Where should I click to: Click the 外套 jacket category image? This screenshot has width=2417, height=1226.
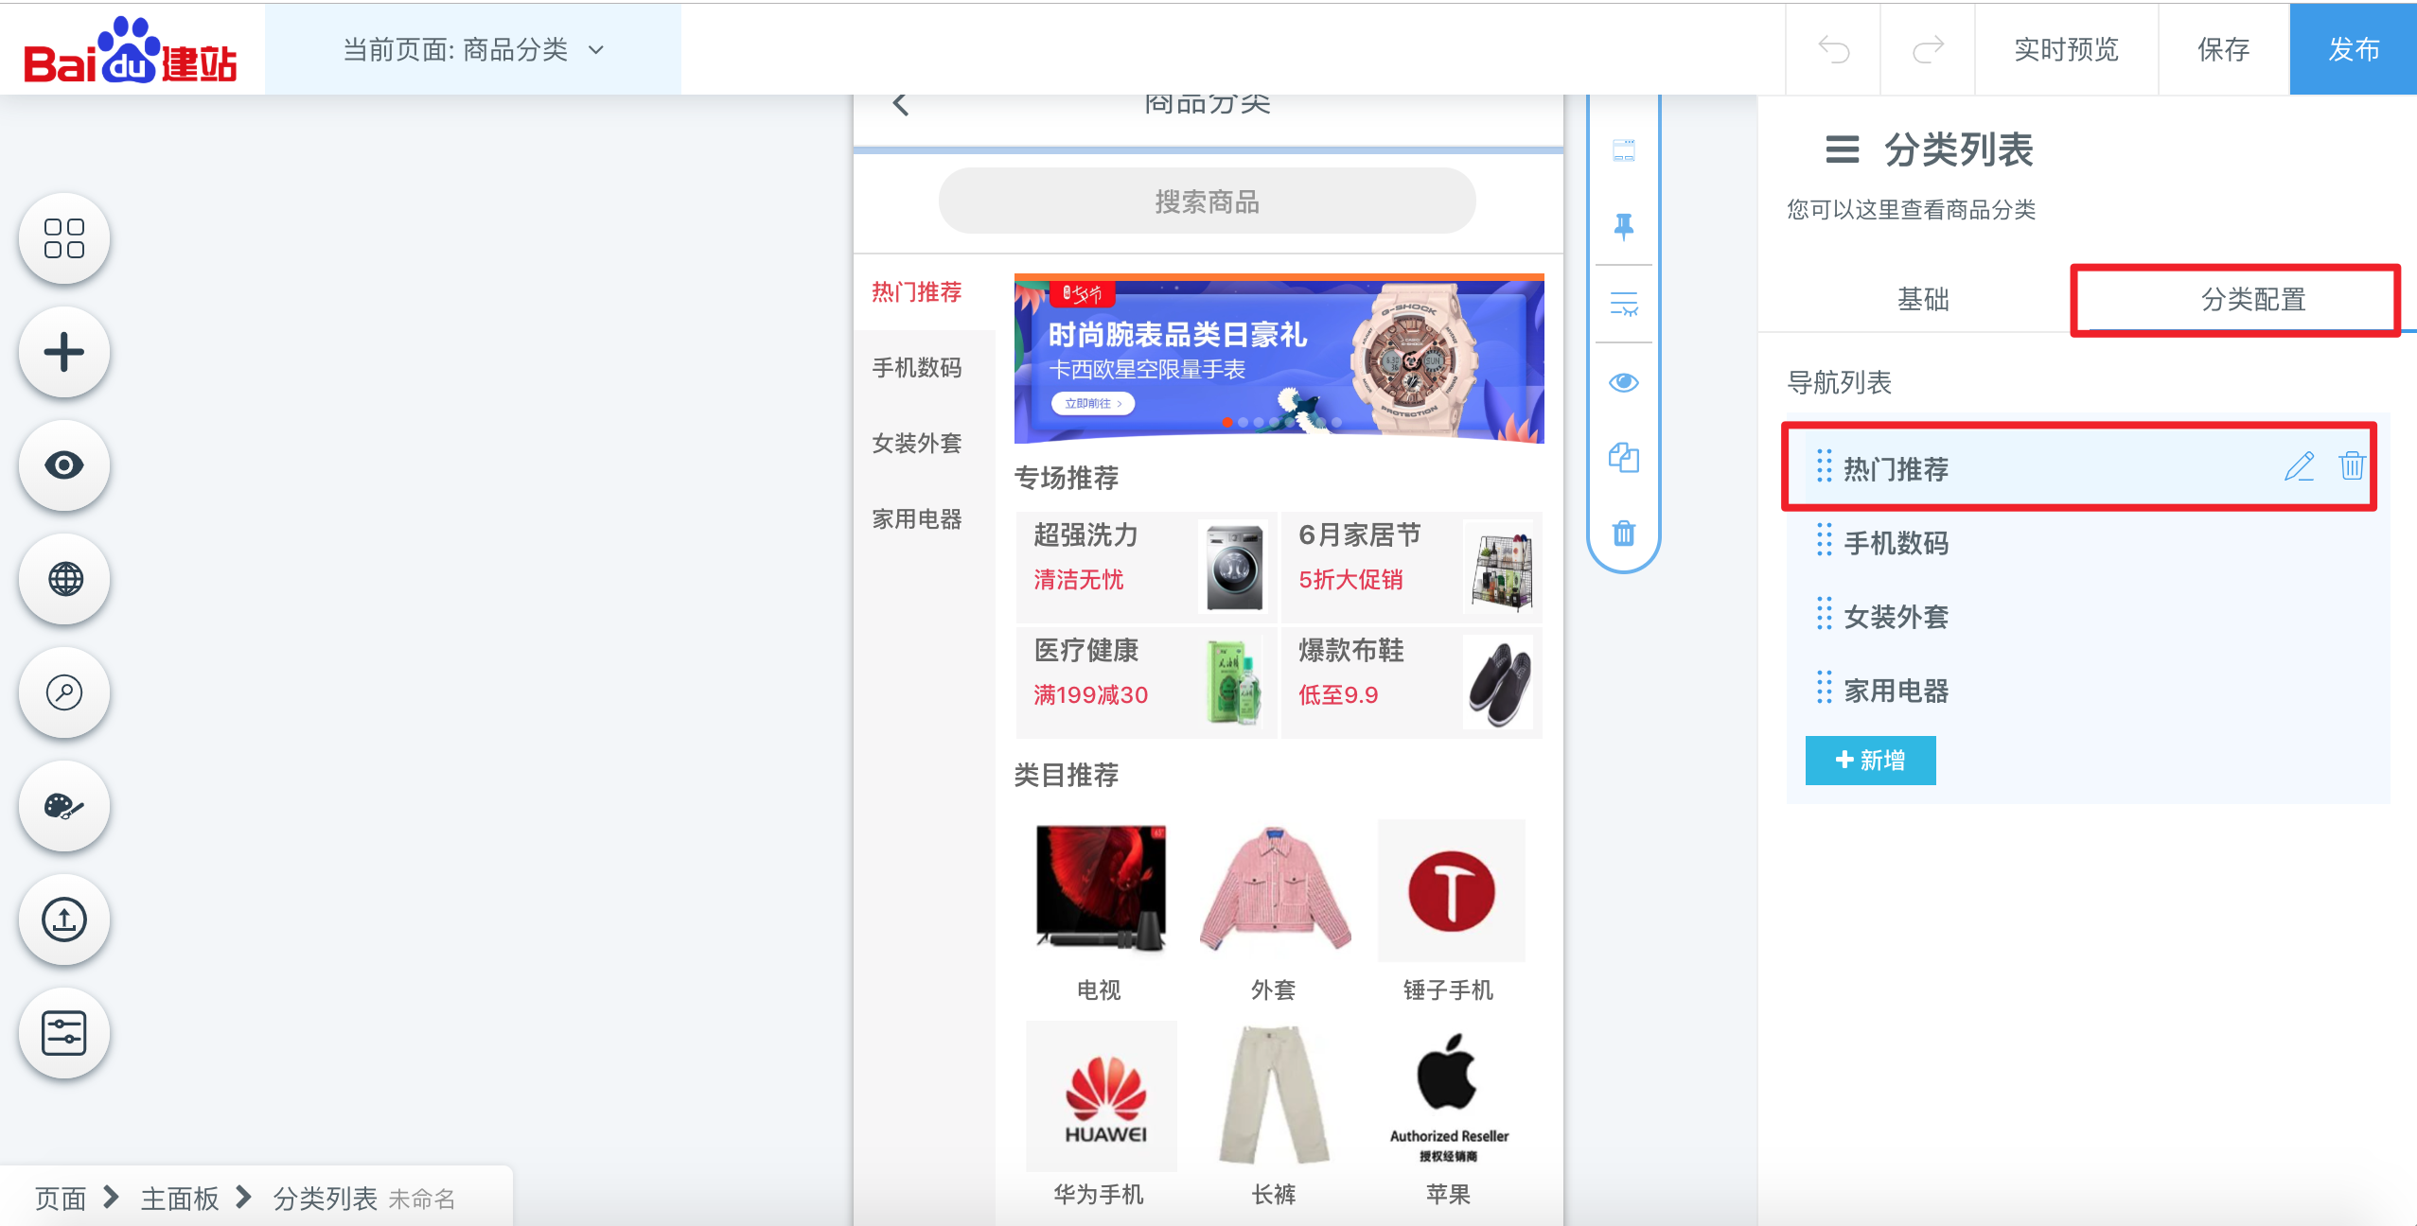(x=1274, y=888)
